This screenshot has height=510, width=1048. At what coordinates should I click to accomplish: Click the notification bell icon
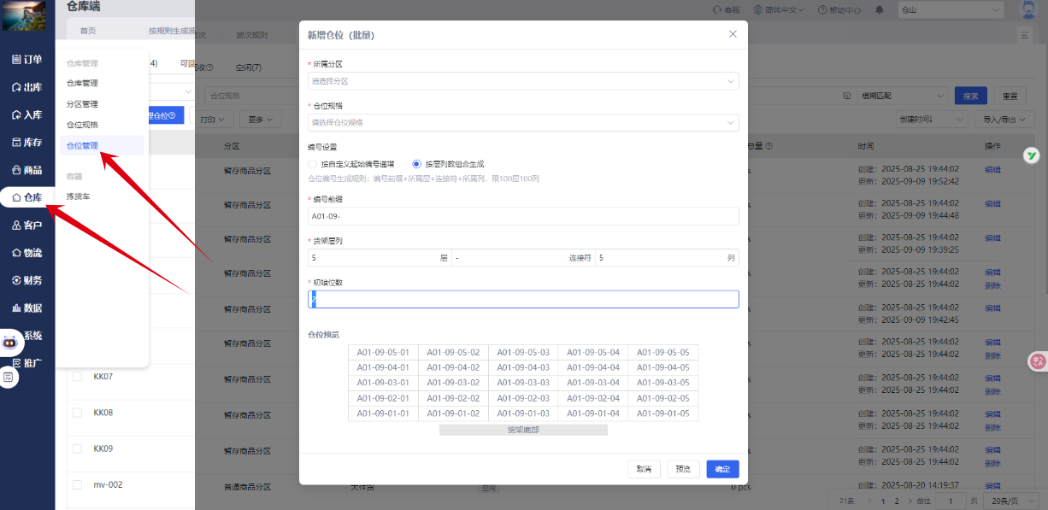pos(880,10)
